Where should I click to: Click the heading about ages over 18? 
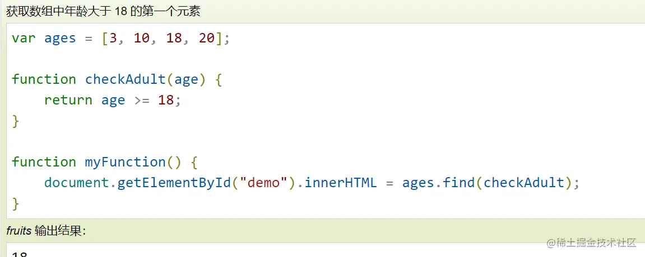[103, 11]
